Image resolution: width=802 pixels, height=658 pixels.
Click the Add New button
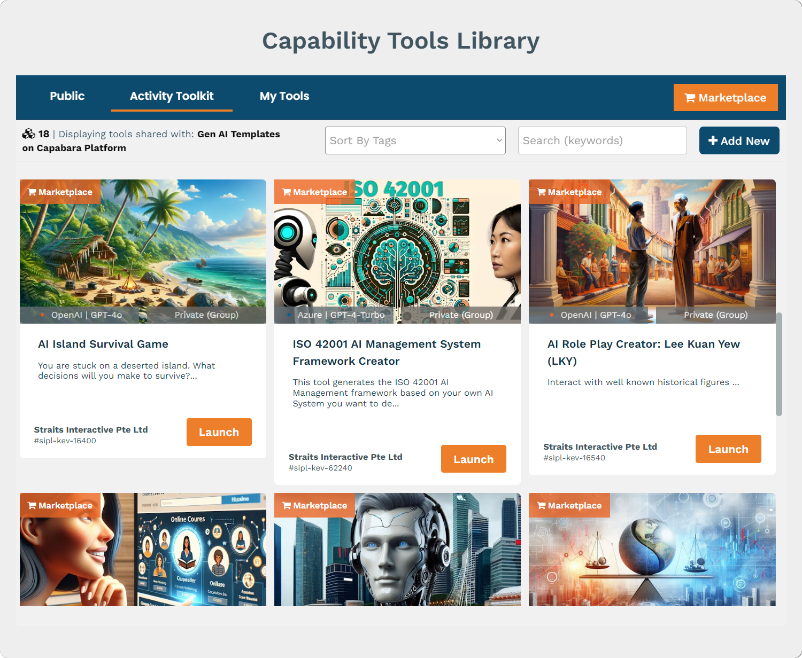(x=739, y=140)
